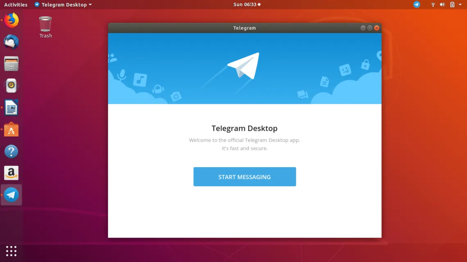The height and width of the screenshot is (262, 467).
Task: Open the Activities overview
Action: 16,4
